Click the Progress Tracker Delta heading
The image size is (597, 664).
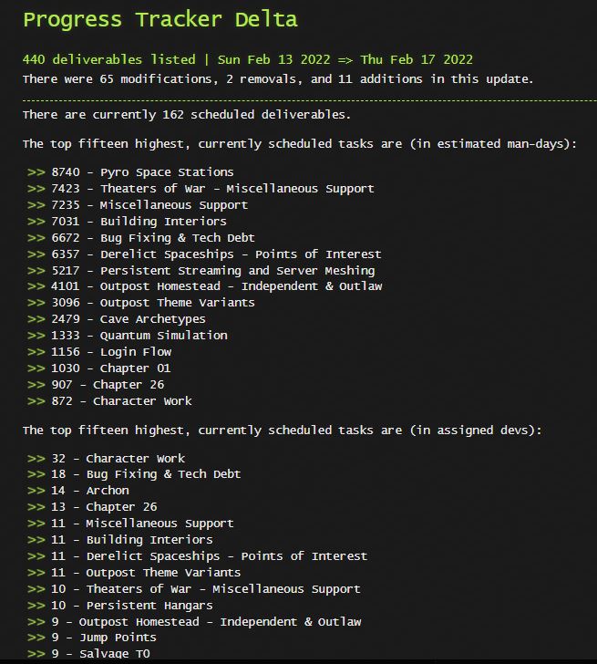coord(160,19)
